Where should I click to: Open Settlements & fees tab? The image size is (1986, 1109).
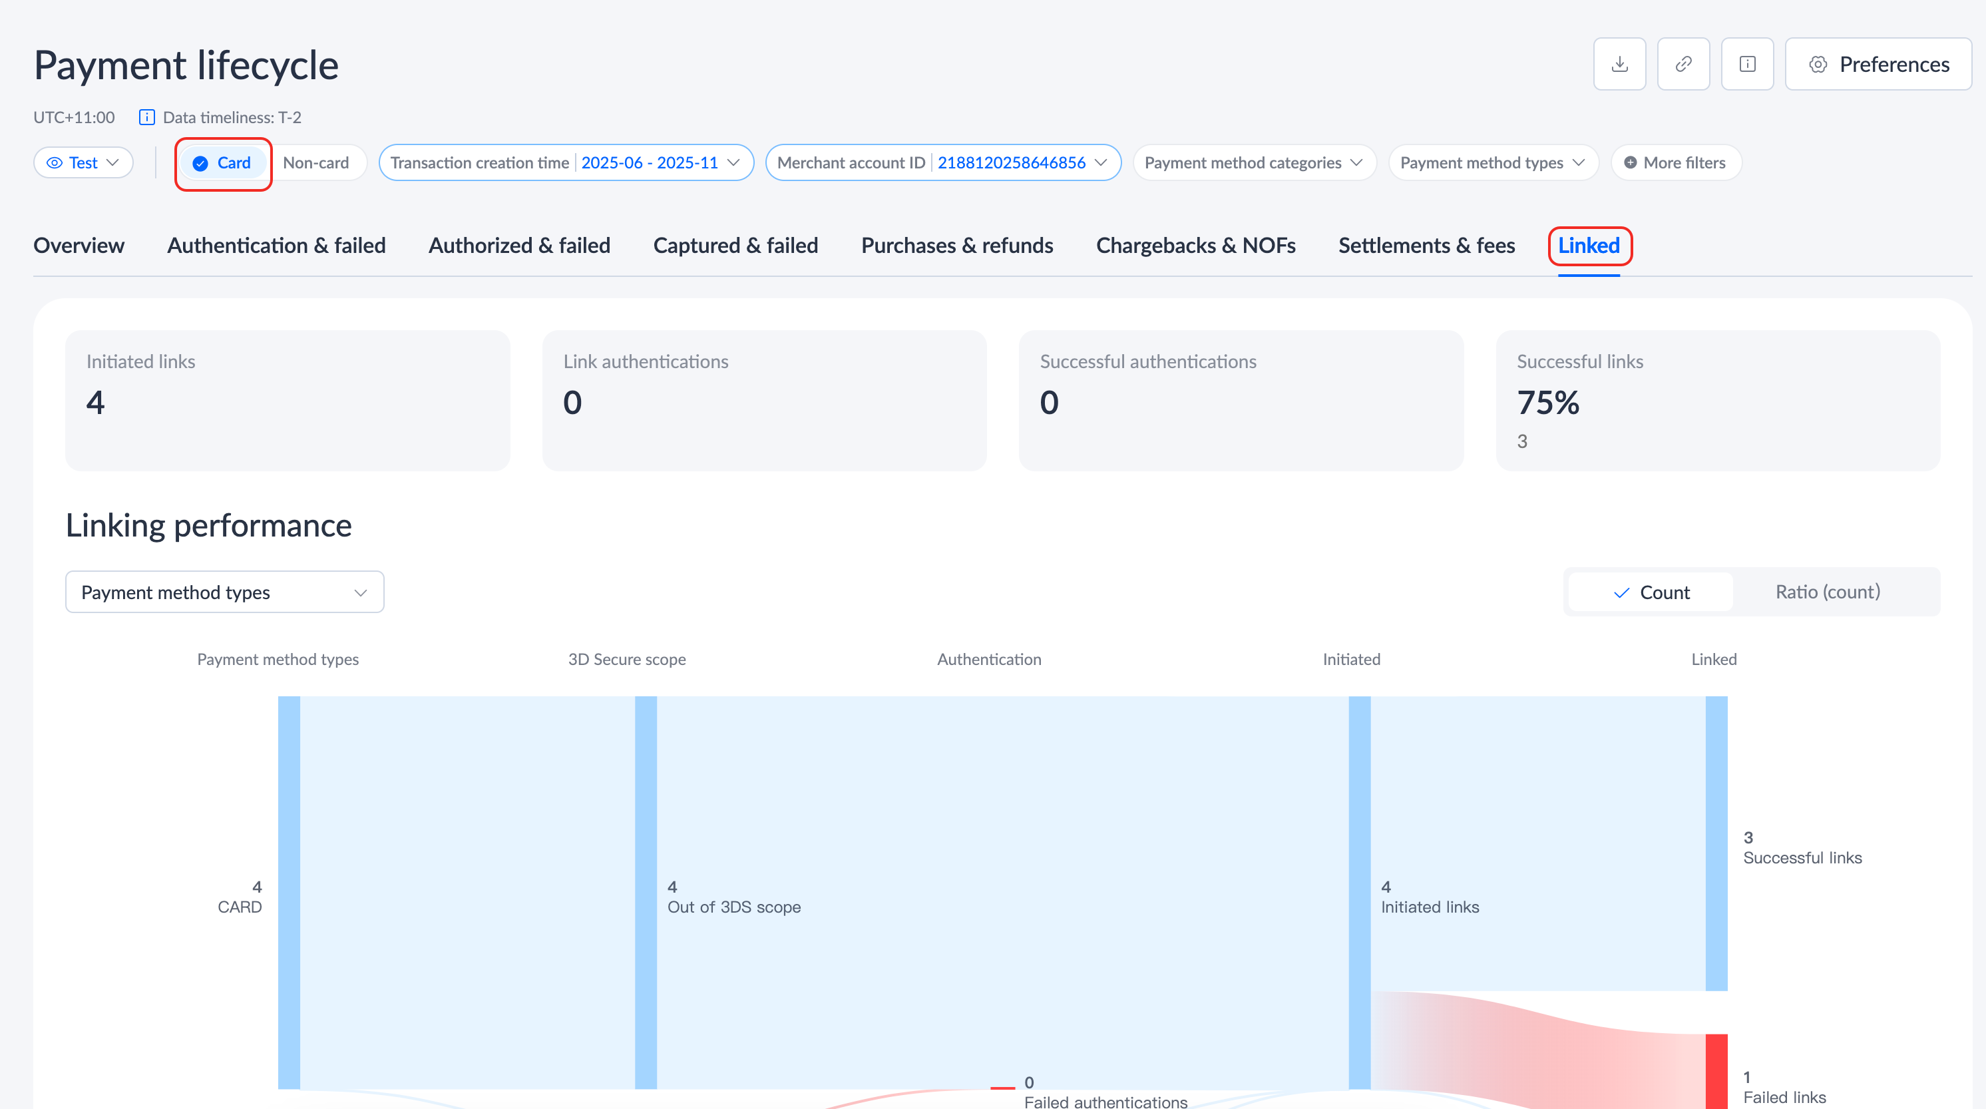pyautogui.click(x=1426, y=245)
